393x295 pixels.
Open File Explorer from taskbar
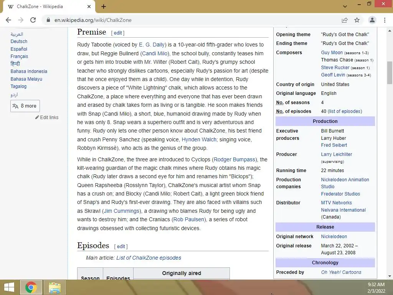54,287
